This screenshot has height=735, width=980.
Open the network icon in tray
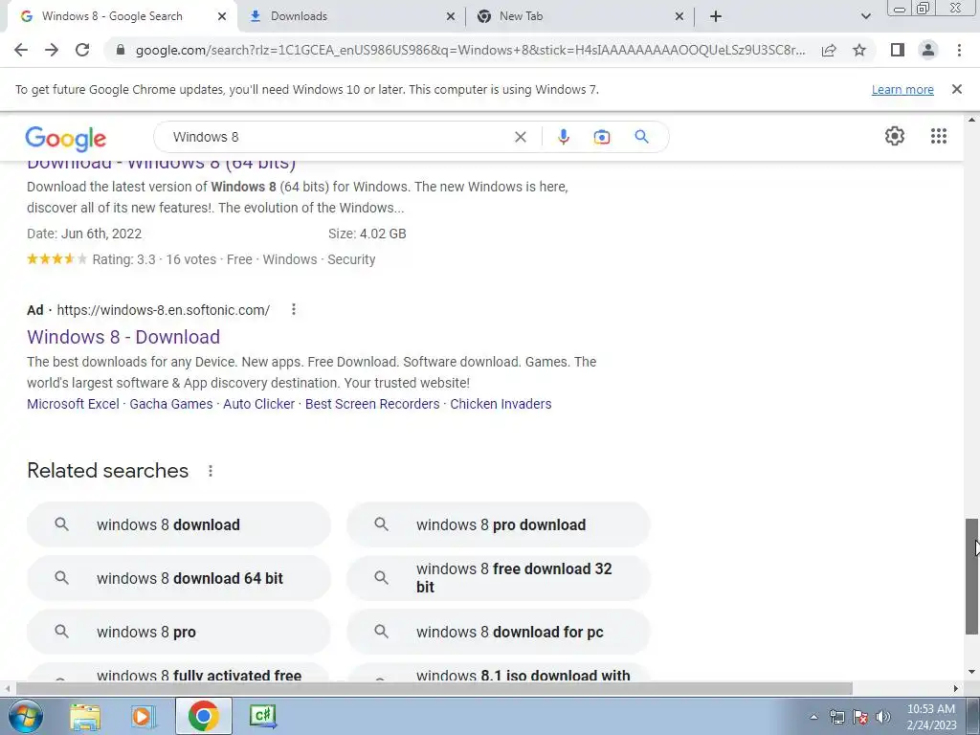coord(836,717)
